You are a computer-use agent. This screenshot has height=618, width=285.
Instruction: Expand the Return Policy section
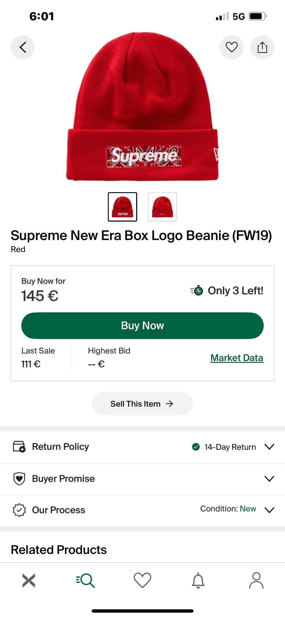[x=269, y=447]
